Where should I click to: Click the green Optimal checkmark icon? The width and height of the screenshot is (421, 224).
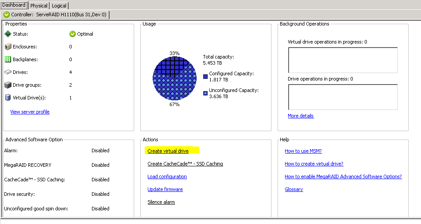[x=73, y=34]
